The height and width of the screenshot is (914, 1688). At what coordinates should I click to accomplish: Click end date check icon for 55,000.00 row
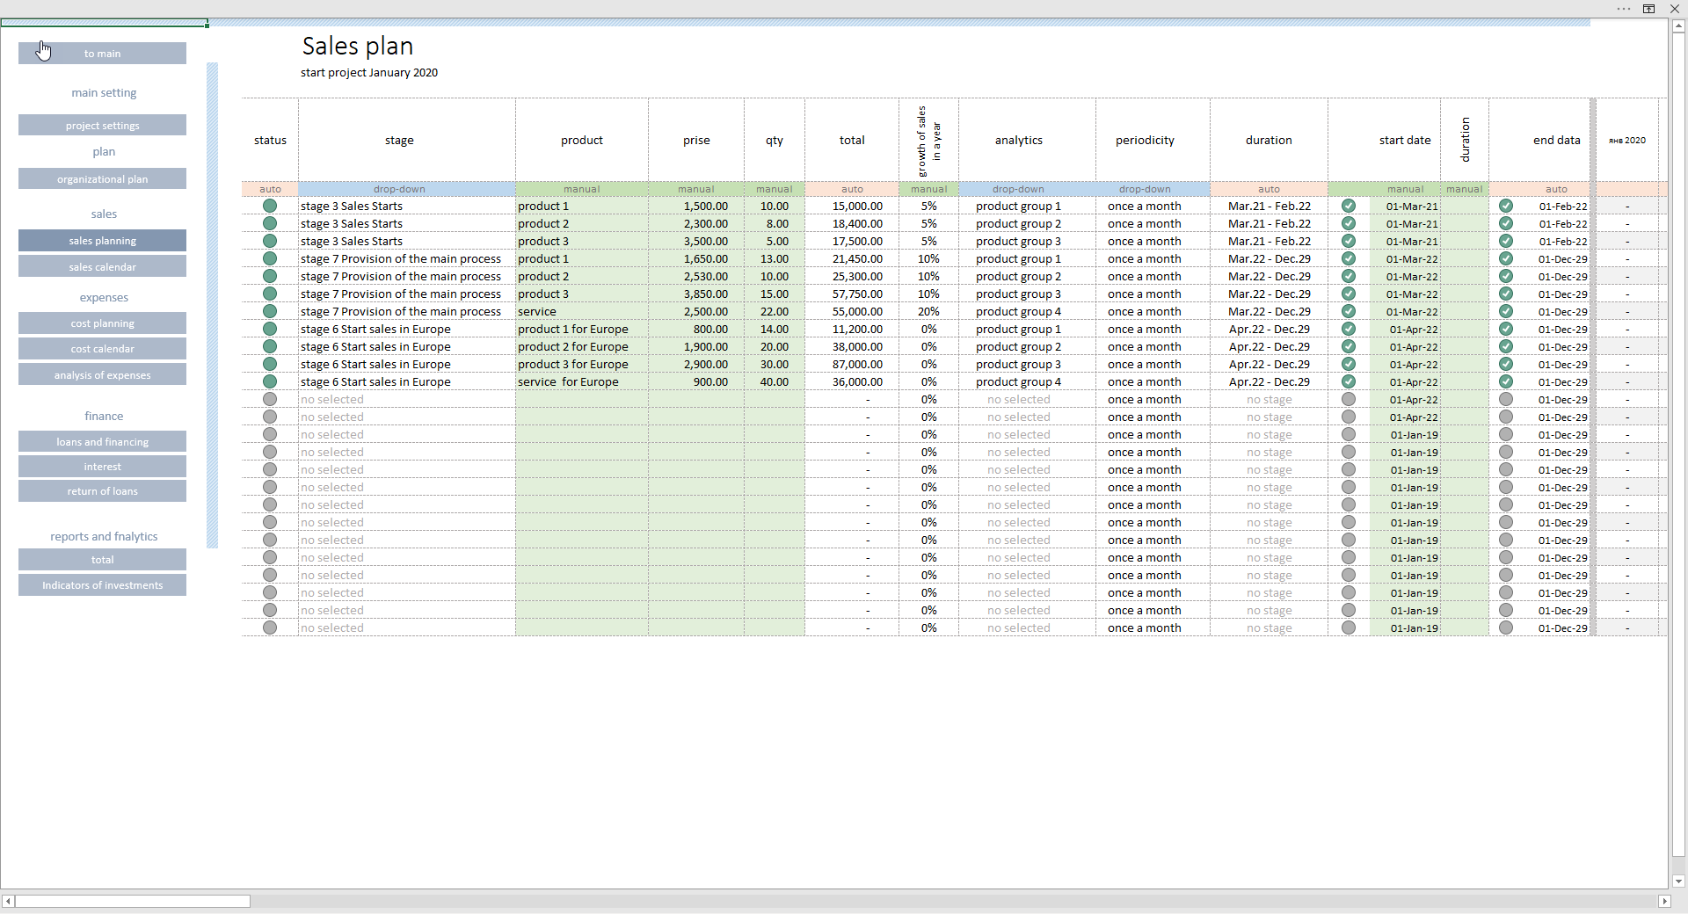point(1506,311)
